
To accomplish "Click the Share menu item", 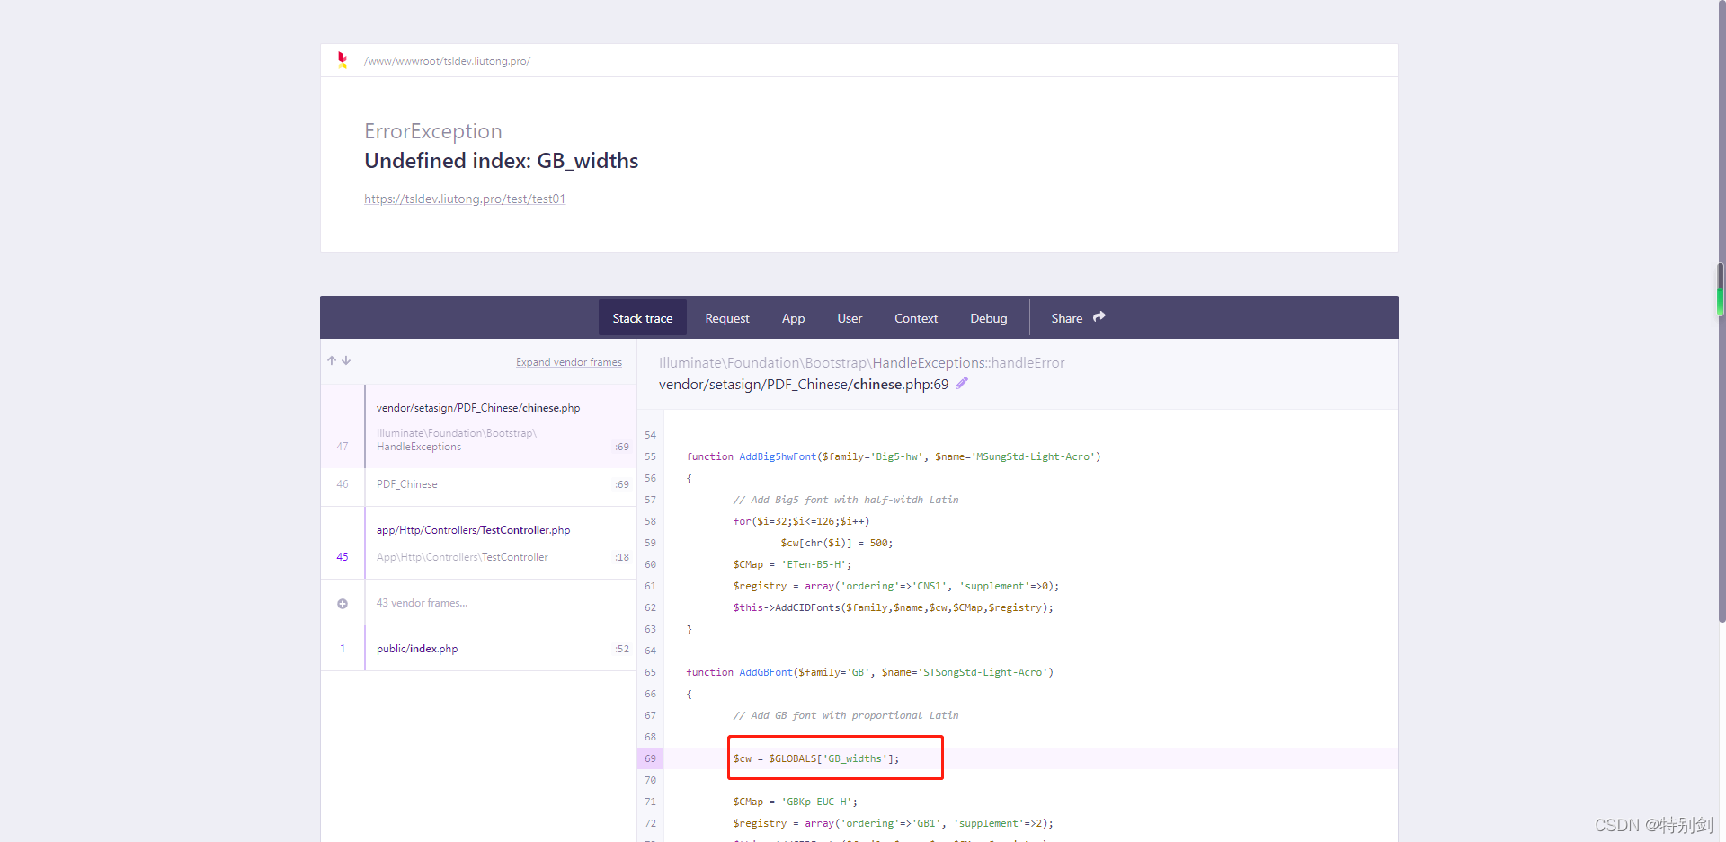I will pos(1067,317).
